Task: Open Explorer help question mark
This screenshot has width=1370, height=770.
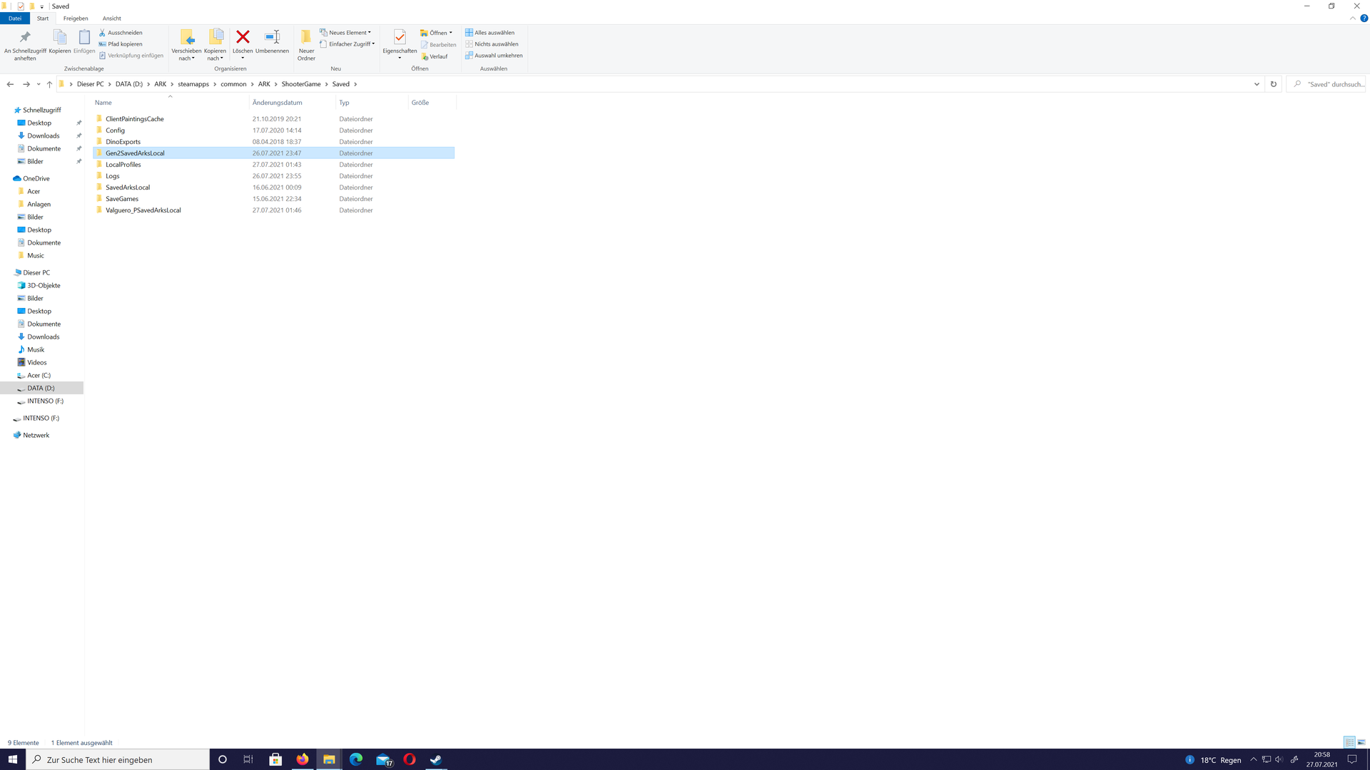Action: point(1364,19)
